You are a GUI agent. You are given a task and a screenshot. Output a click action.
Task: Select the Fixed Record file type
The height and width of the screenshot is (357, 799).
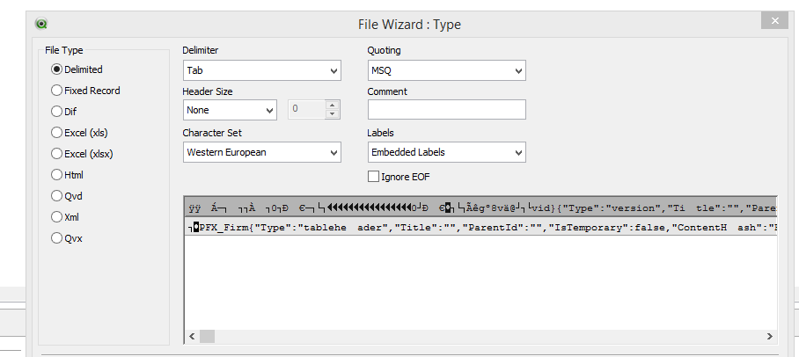pos(57,91)
